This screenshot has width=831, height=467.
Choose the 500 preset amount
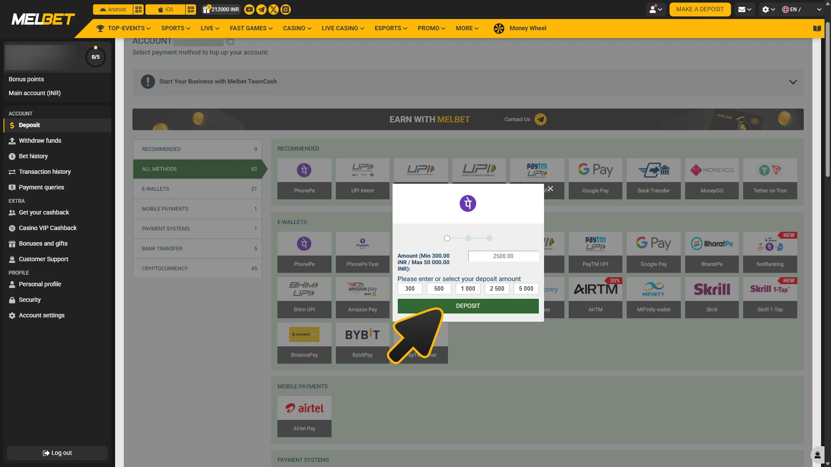[439, 289]
